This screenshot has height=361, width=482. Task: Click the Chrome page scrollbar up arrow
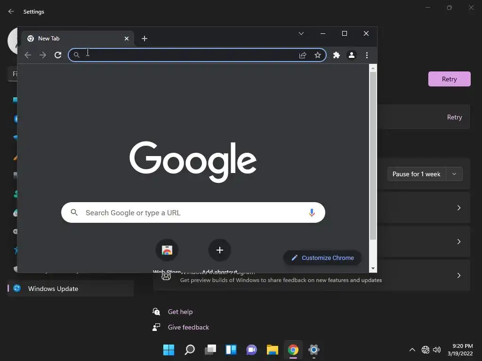373,68
